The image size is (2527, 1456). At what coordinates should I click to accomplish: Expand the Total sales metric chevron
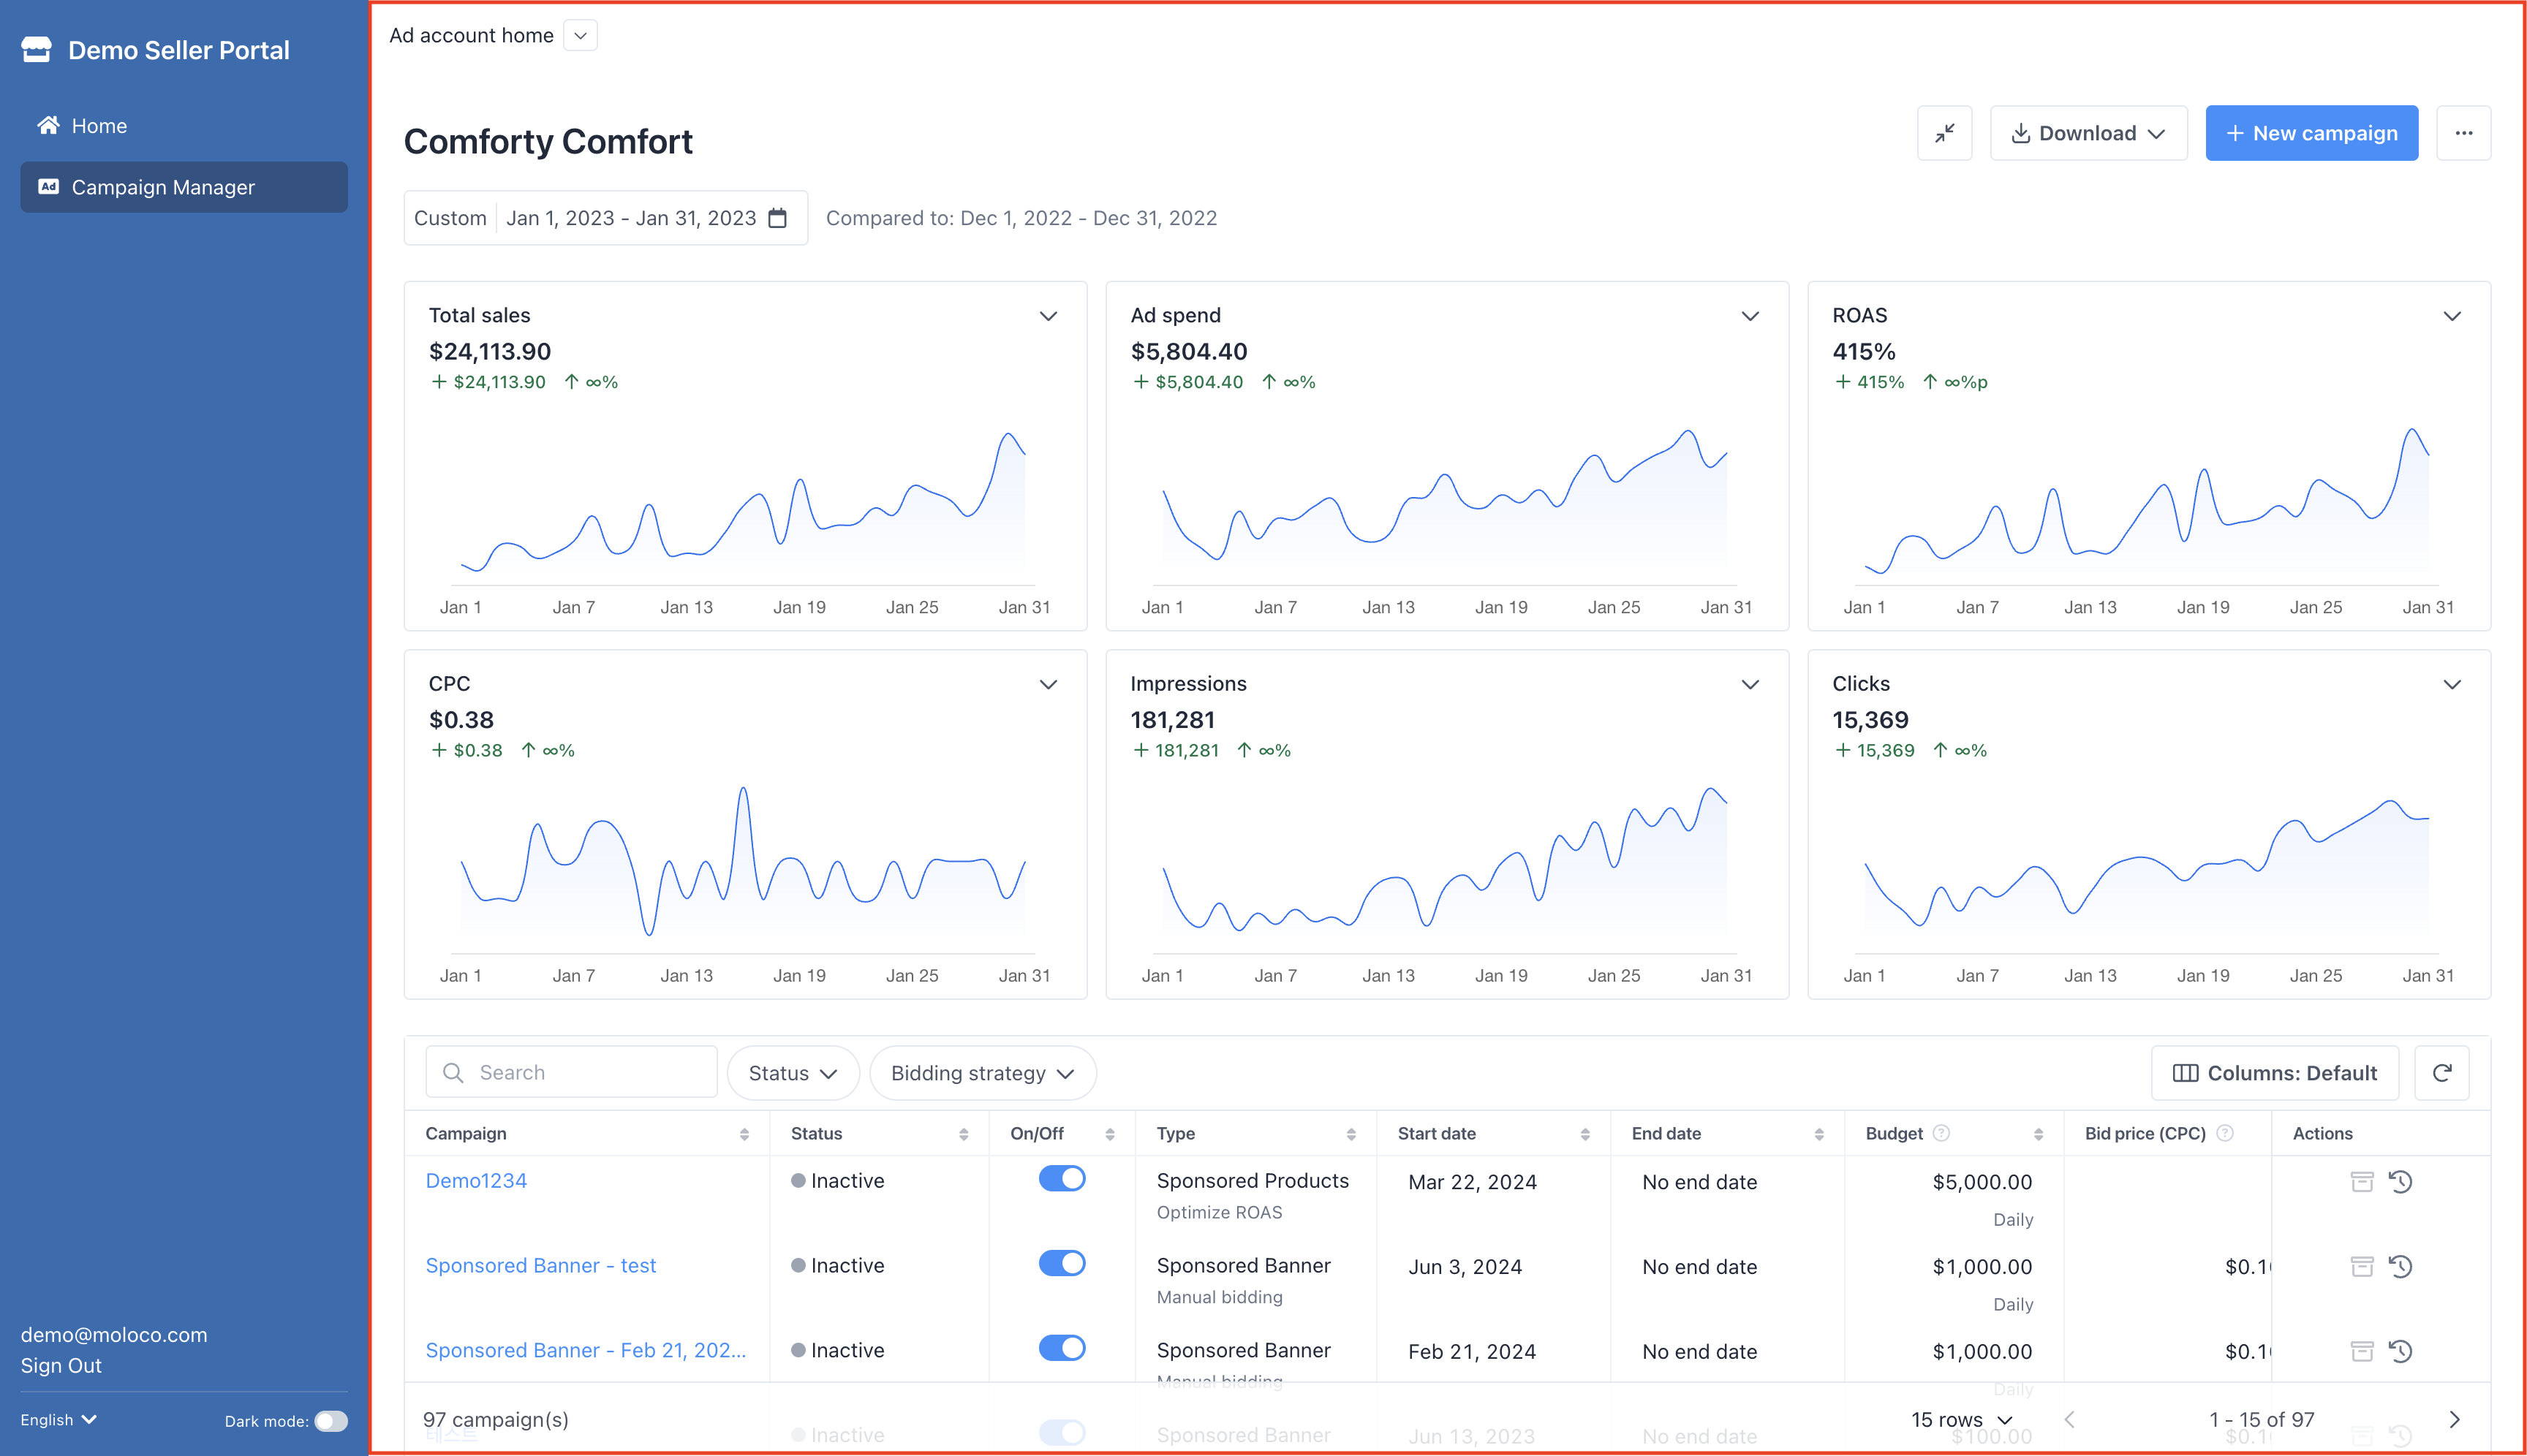coord(1047,316)
